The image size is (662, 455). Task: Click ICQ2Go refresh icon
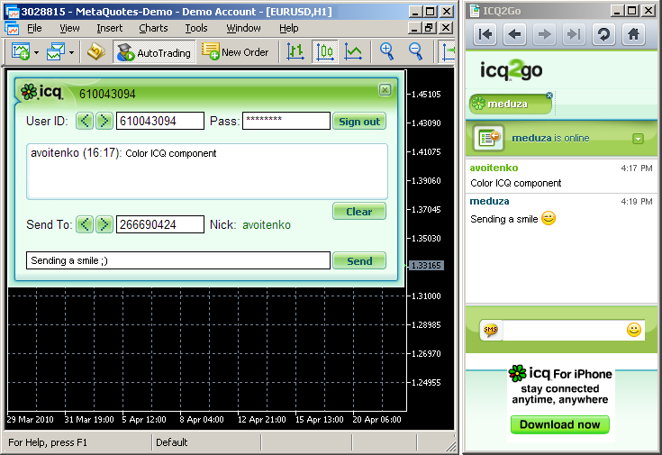(603, 34)
